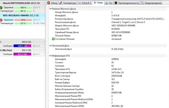Collapse the Логический Диск section header

50,46
